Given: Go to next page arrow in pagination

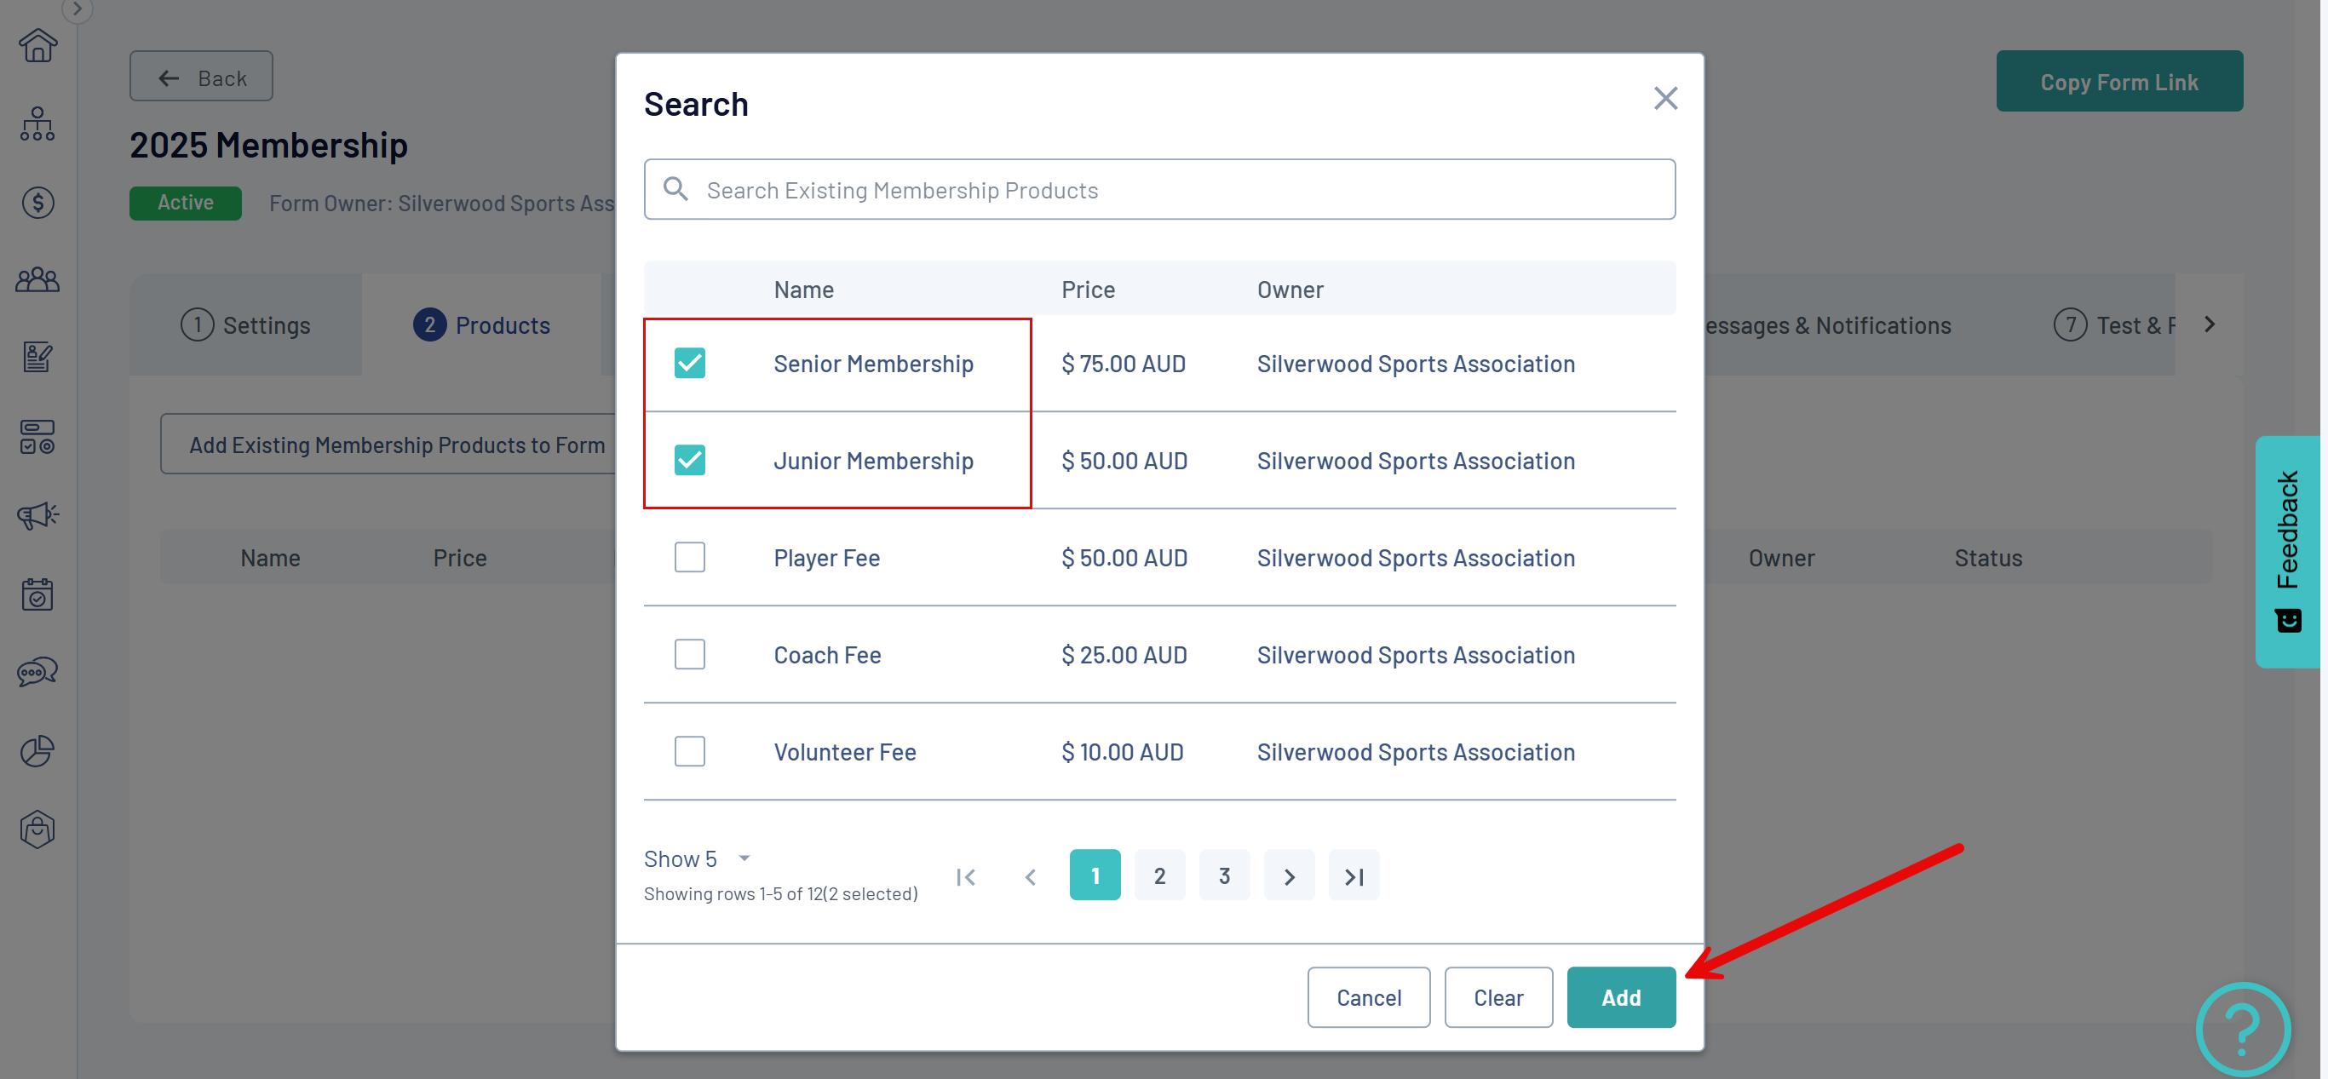Looking at the screenshot, I should point(1289,875).
